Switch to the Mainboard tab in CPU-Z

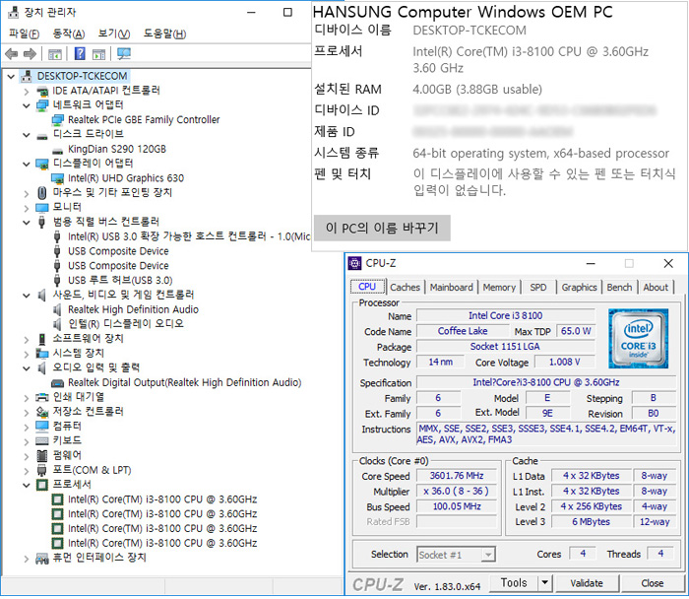(451, 288)
